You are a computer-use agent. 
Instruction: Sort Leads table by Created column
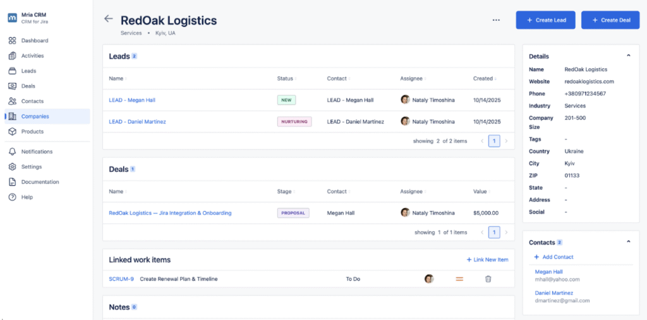coord(485,79)
